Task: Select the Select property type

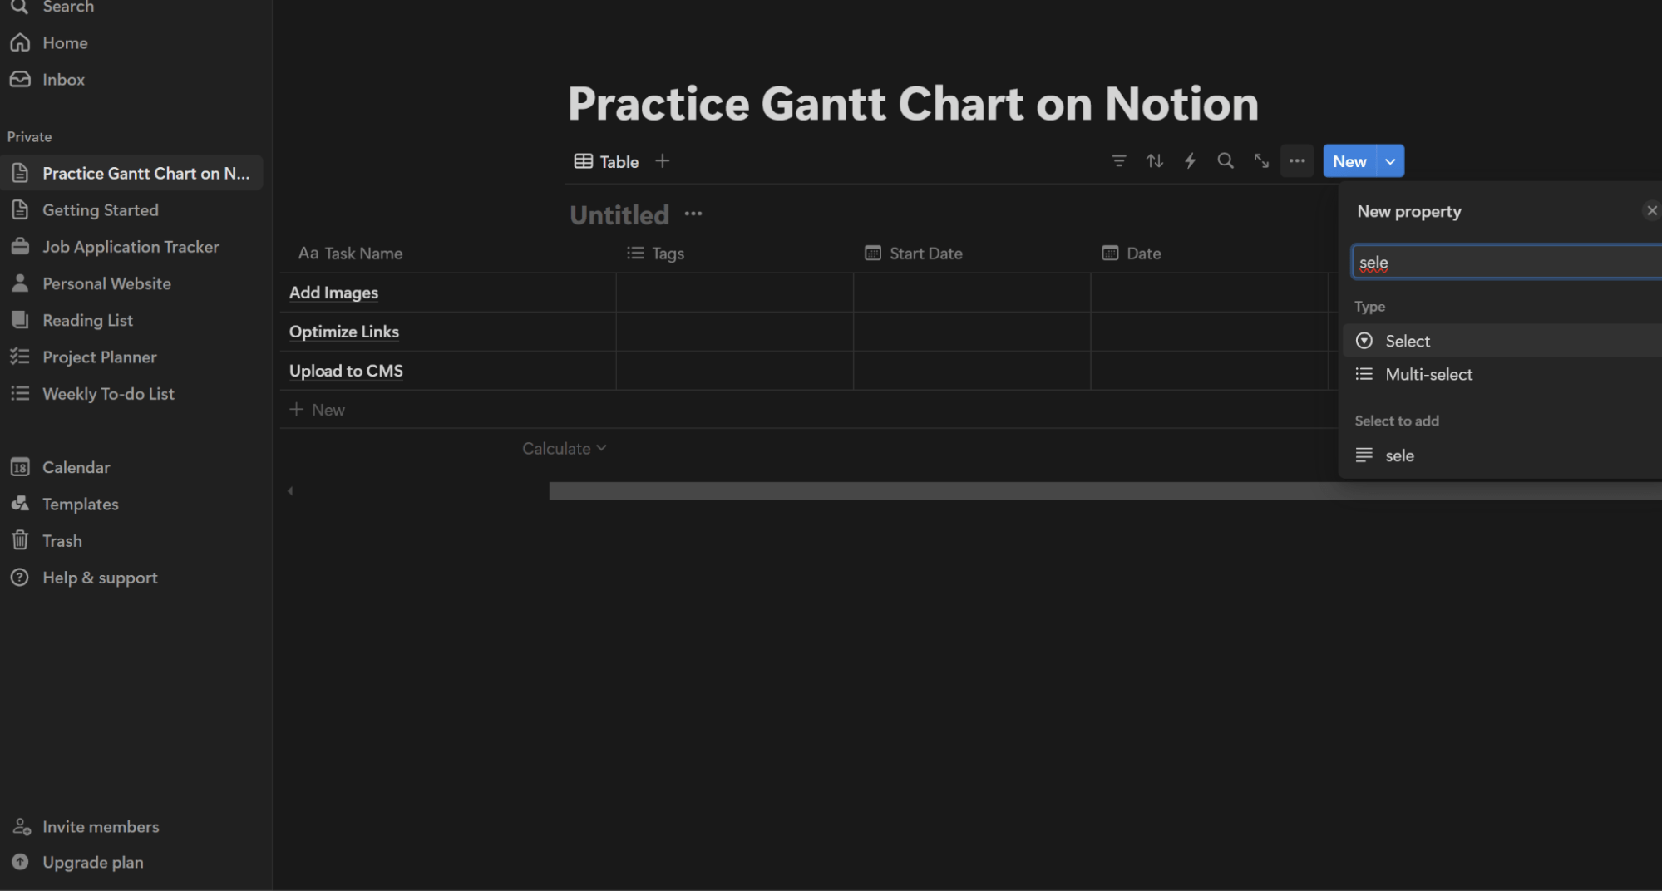Action: (1407, 341)
